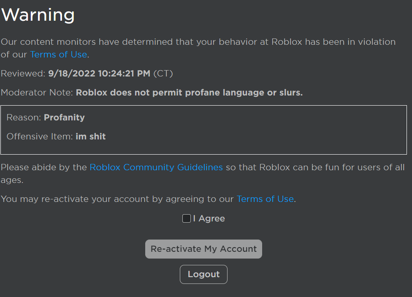Click the 'Reason:' label
The image size is (412, 297).
point(24,117)
